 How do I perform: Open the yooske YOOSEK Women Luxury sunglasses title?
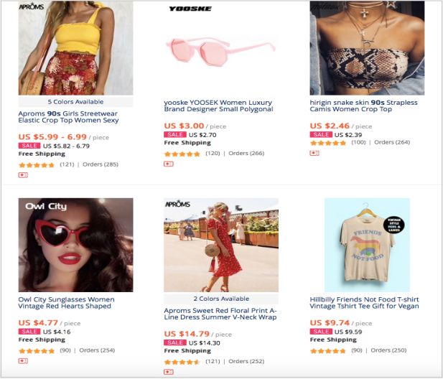(x=218, y=106)
